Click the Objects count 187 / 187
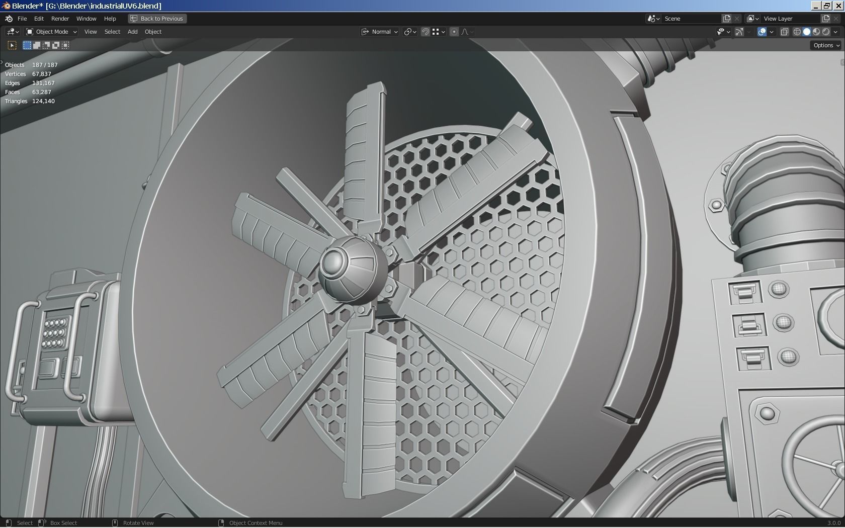 click(x=45, y=65)
